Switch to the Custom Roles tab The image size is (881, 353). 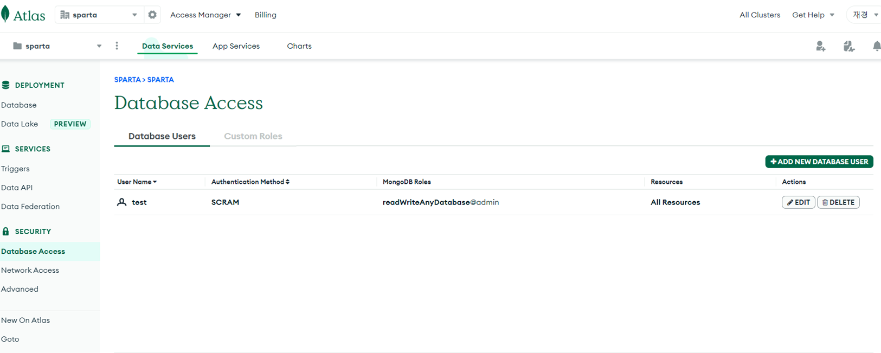click(253, 136)
